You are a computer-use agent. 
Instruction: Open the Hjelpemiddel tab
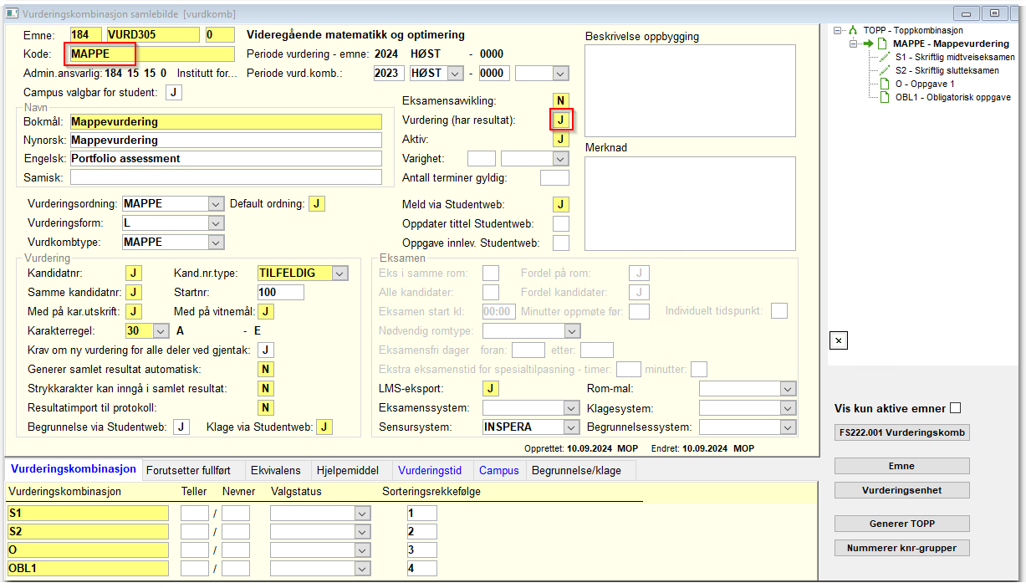click(351, 470)
